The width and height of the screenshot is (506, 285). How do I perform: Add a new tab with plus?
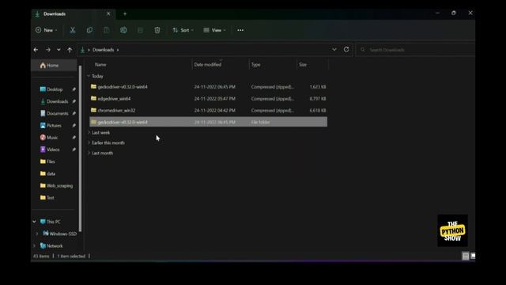pyautogui.click(x=125, y=14)
